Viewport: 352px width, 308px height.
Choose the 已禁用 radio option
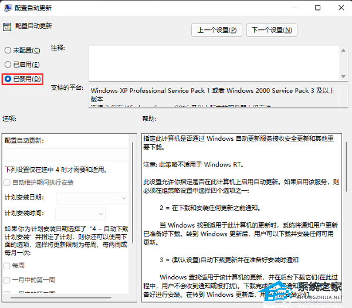coord(8,79)
